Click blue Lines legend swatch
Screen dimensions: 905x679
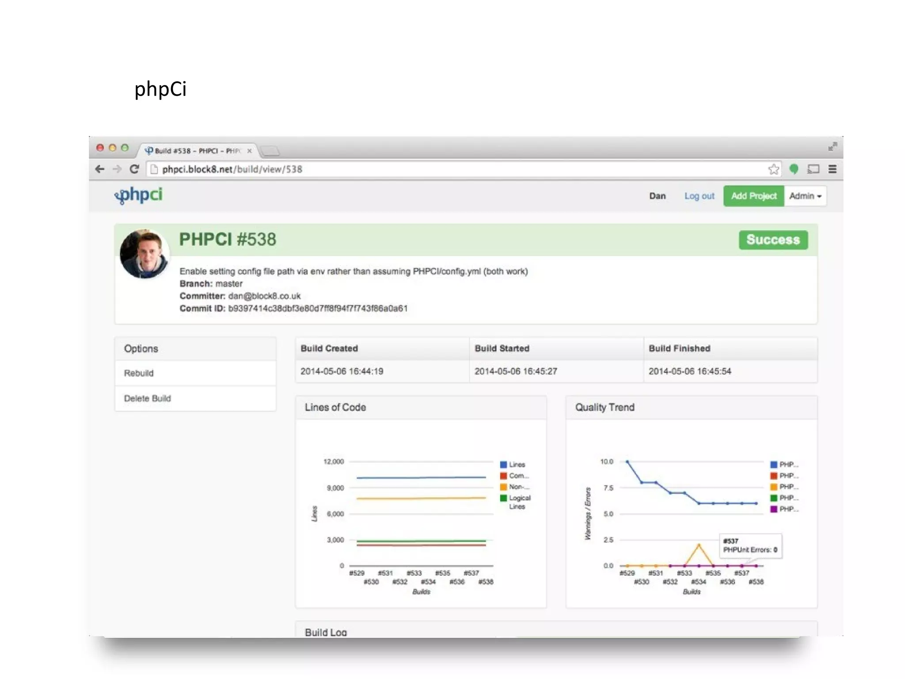click(503, 465)
